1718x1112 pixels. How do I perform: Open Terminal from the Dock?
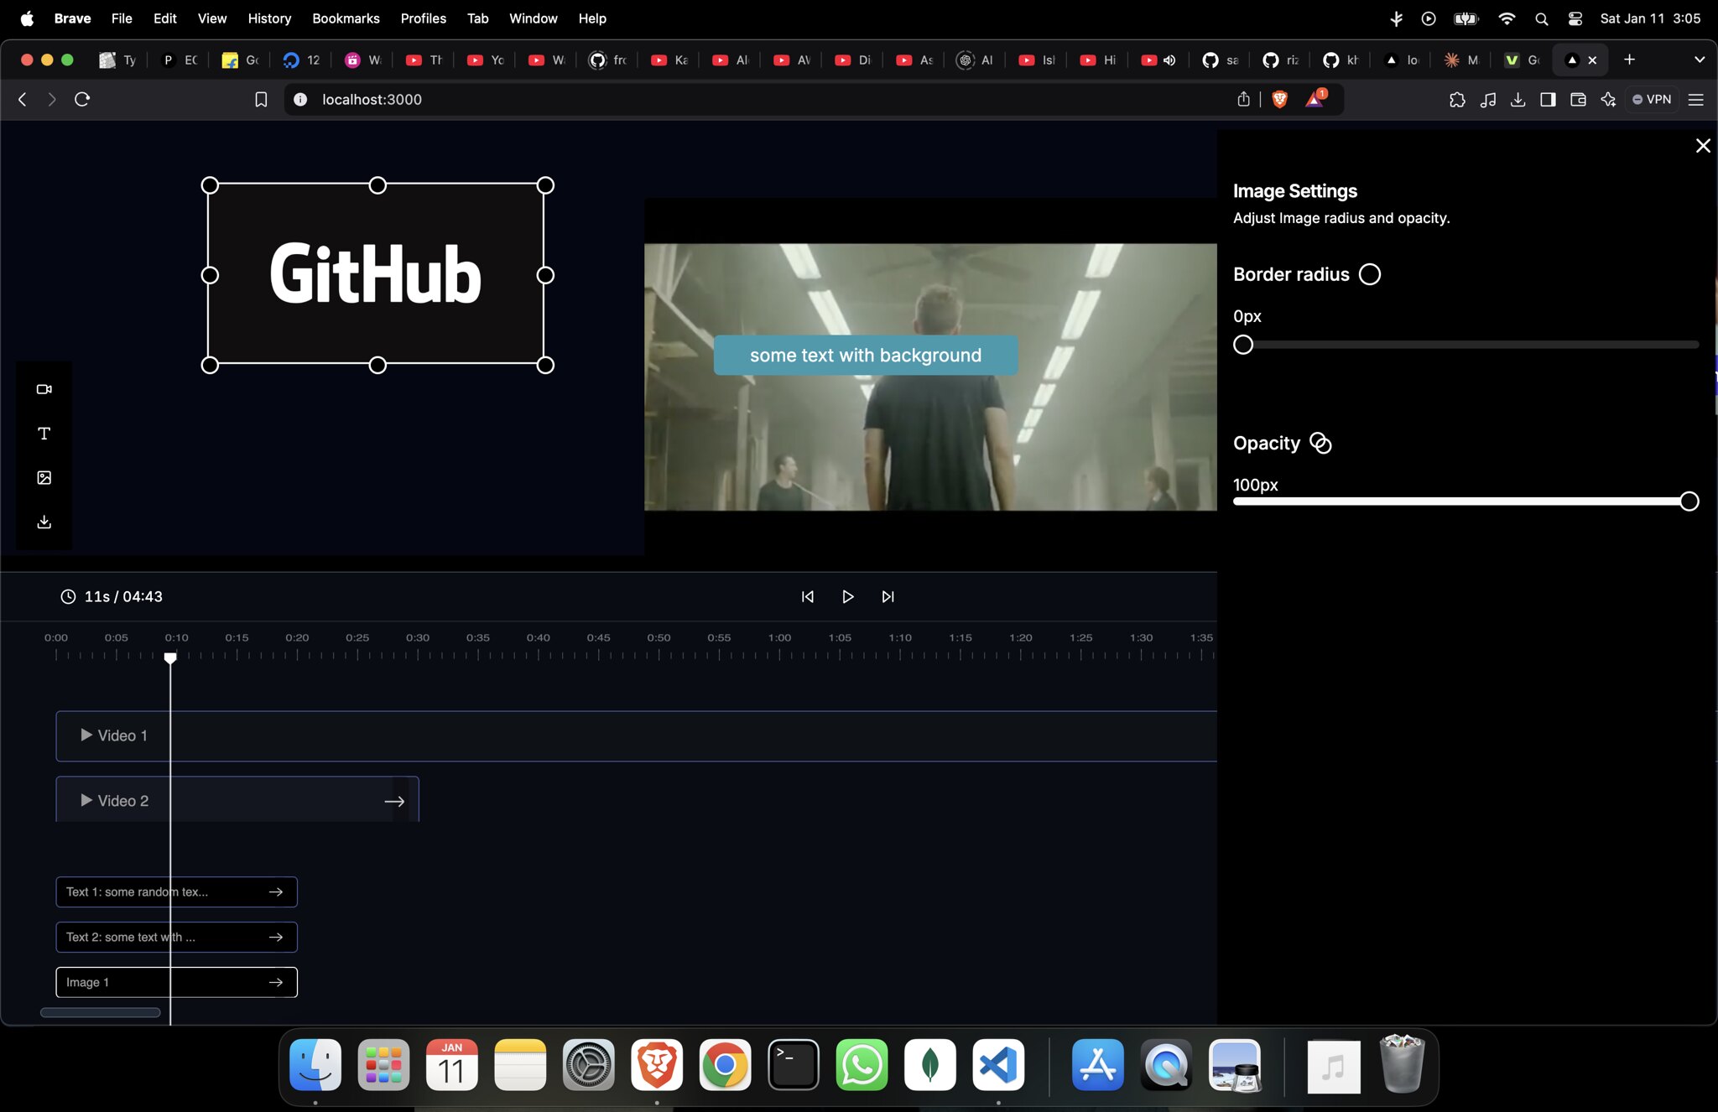(794, 1065)
